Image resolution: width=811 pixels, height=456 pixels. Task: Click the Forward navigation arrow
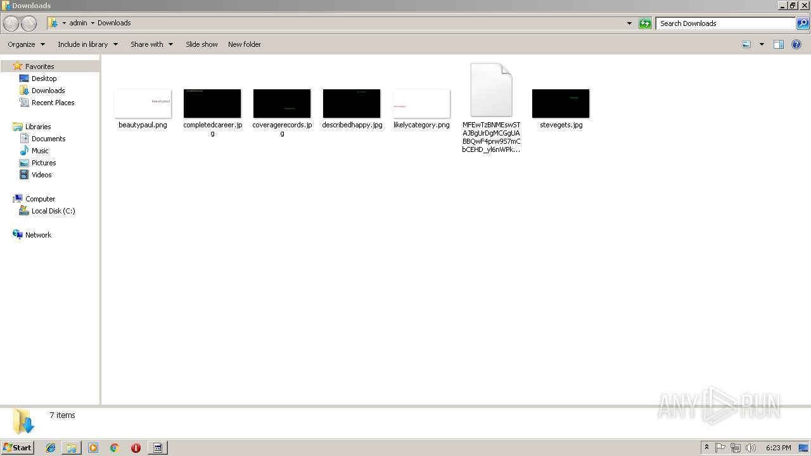pos(29,23)
